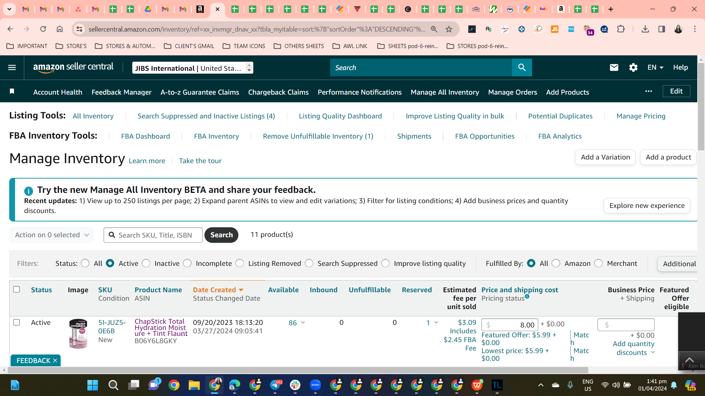
Task: Show hidden system tray icons
Action: click(540, 385)
